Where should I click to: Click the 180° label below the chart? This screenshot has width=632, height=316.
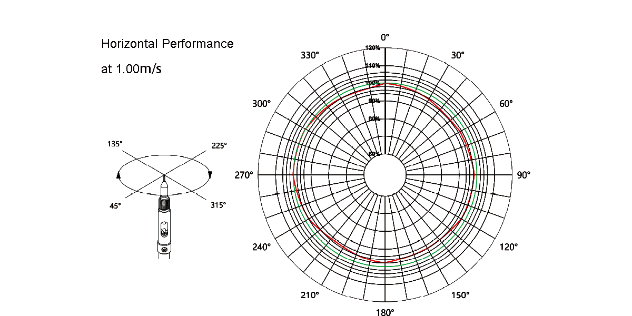385,312
